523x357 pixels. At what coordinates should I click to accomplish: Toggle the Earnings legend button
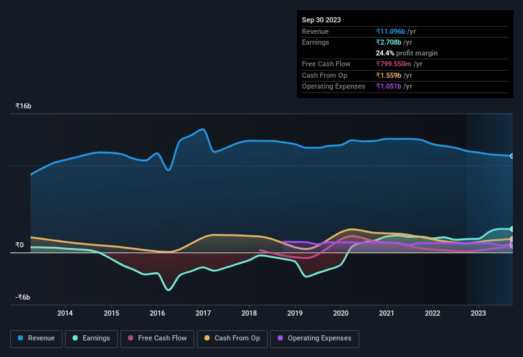click(x=91, y=339)
